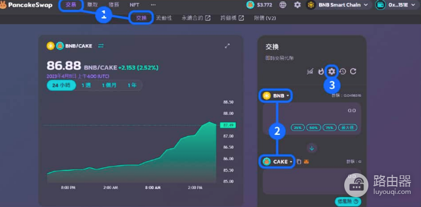
Task: Open global settings gear in header
Action: click(297, 5)
